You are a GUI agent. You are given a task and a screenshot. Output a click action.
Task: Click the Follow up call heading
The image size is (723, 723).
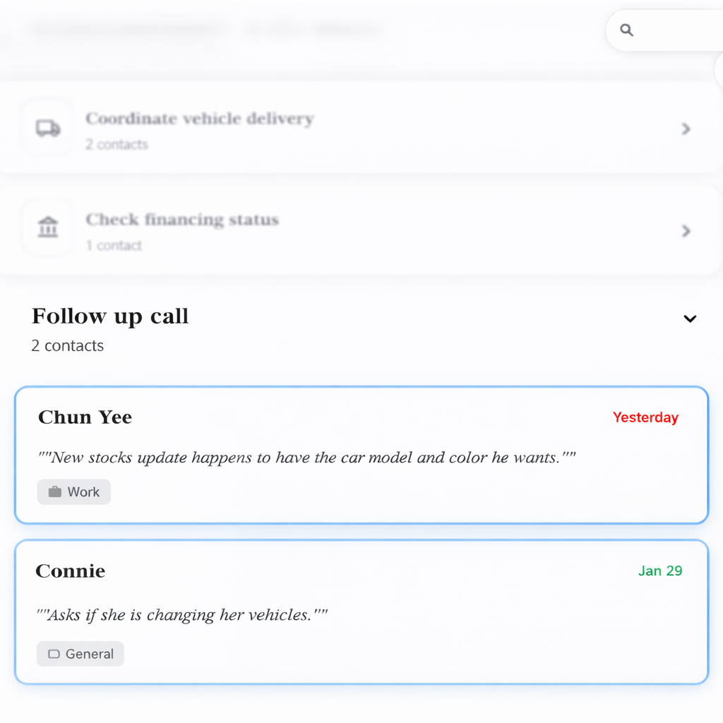click(x=110, y=316)
